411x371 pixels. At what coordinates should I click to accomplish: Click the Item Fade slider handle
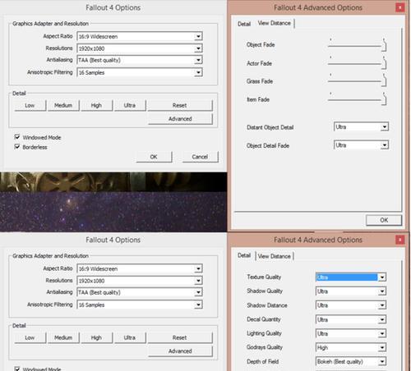[x=384, y=99]
